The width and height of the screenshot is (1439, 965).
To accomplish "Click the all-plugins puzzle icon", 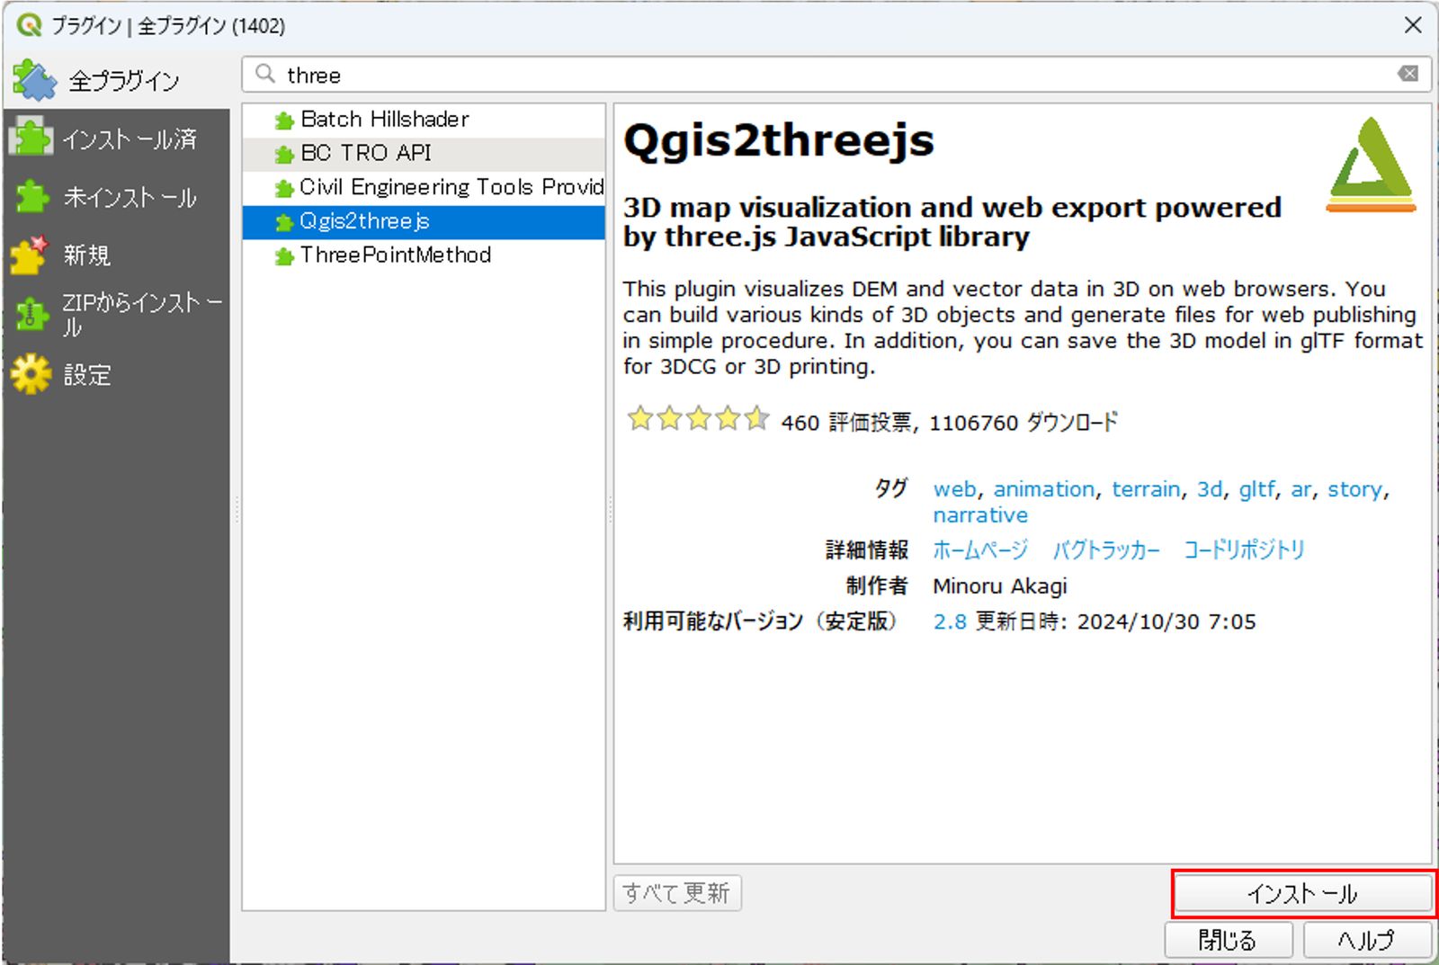I will (x=33, y=81).
